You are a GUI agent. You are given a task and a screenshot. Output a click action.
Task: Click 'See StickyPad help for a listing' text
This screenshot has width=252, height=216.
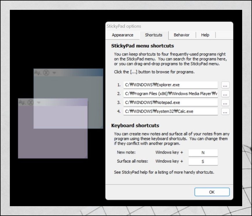[164, 172]
